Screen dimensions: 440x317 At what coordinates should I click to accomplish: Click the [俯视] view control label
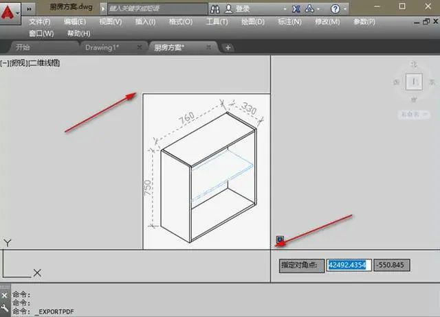pyautogui.click(x=19, y=62)
